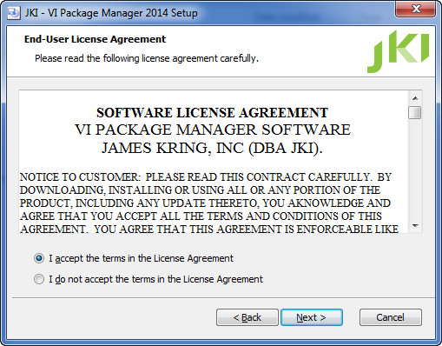
Task: Click the license text scrollbar thumb
Action: 415,112
